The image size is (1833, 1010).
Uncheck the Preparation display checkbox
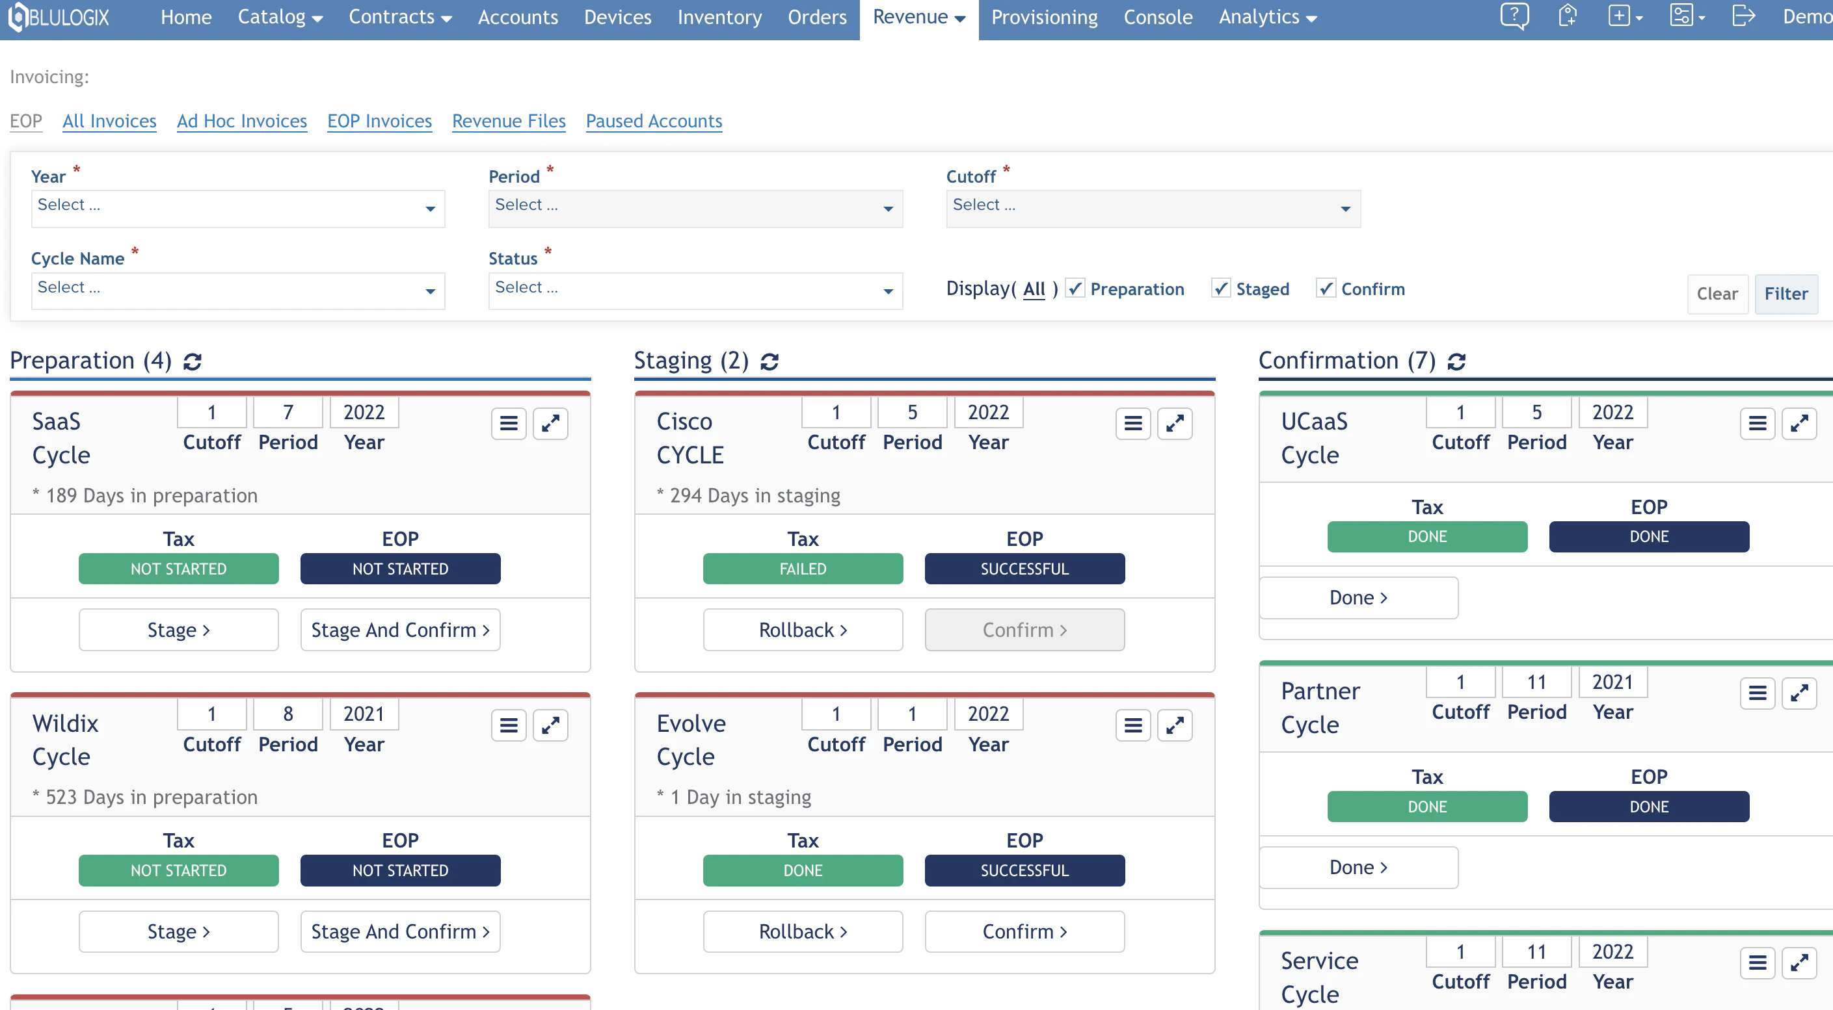[x=1077, y=289]
